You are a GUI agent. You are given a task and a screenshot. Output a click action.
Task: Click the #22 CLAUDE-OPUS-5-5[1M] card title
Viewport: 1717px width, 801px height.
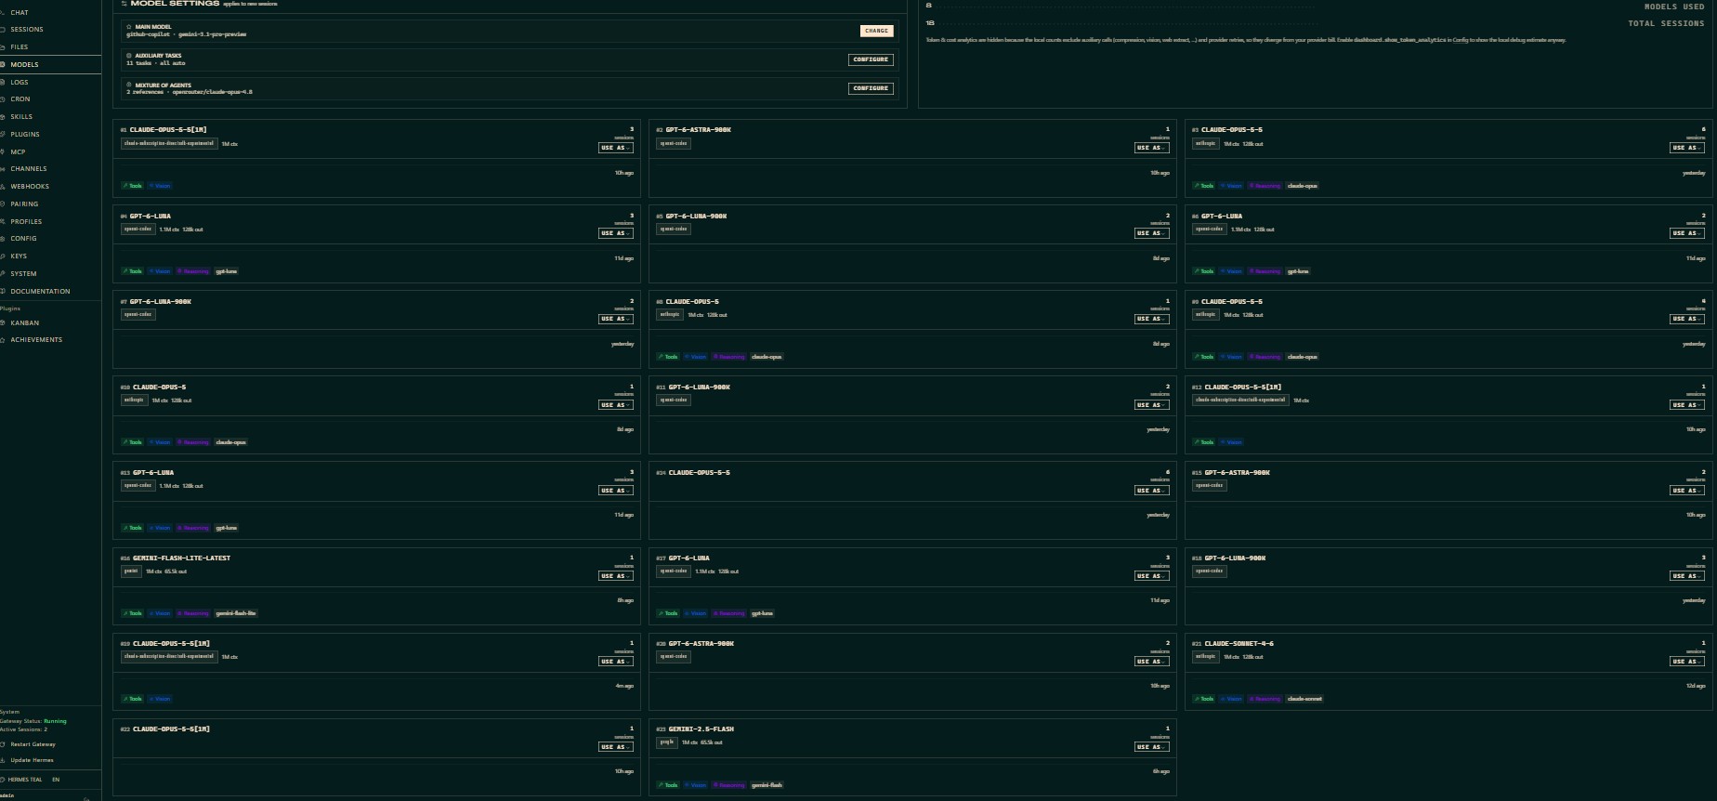pyautogui.click(x=171, y=729)
